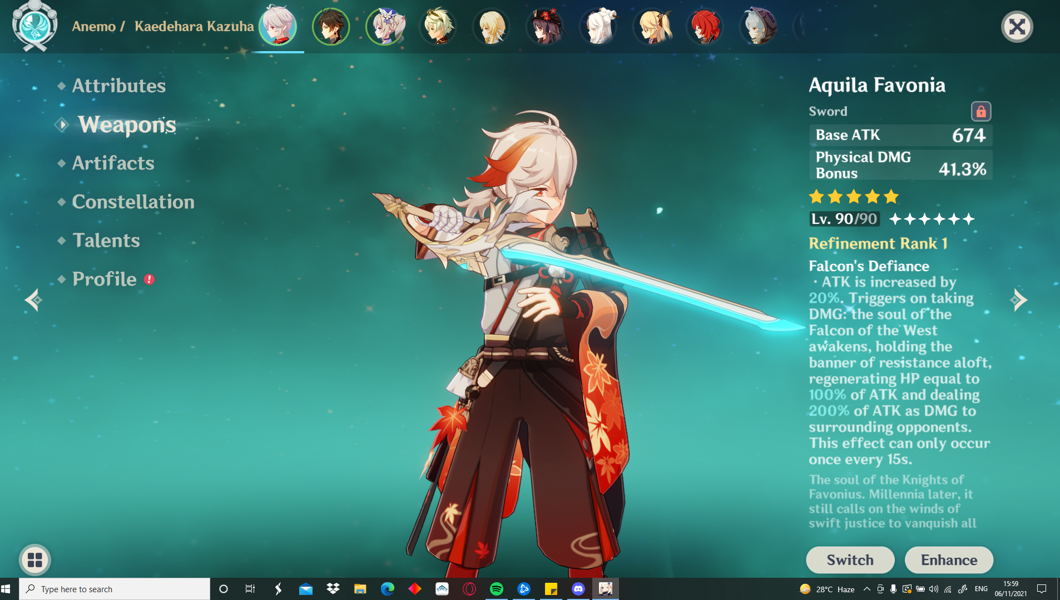Viewport: 1060px width, 600px height.
Task: Open the Attributes section
Action: 118,86
